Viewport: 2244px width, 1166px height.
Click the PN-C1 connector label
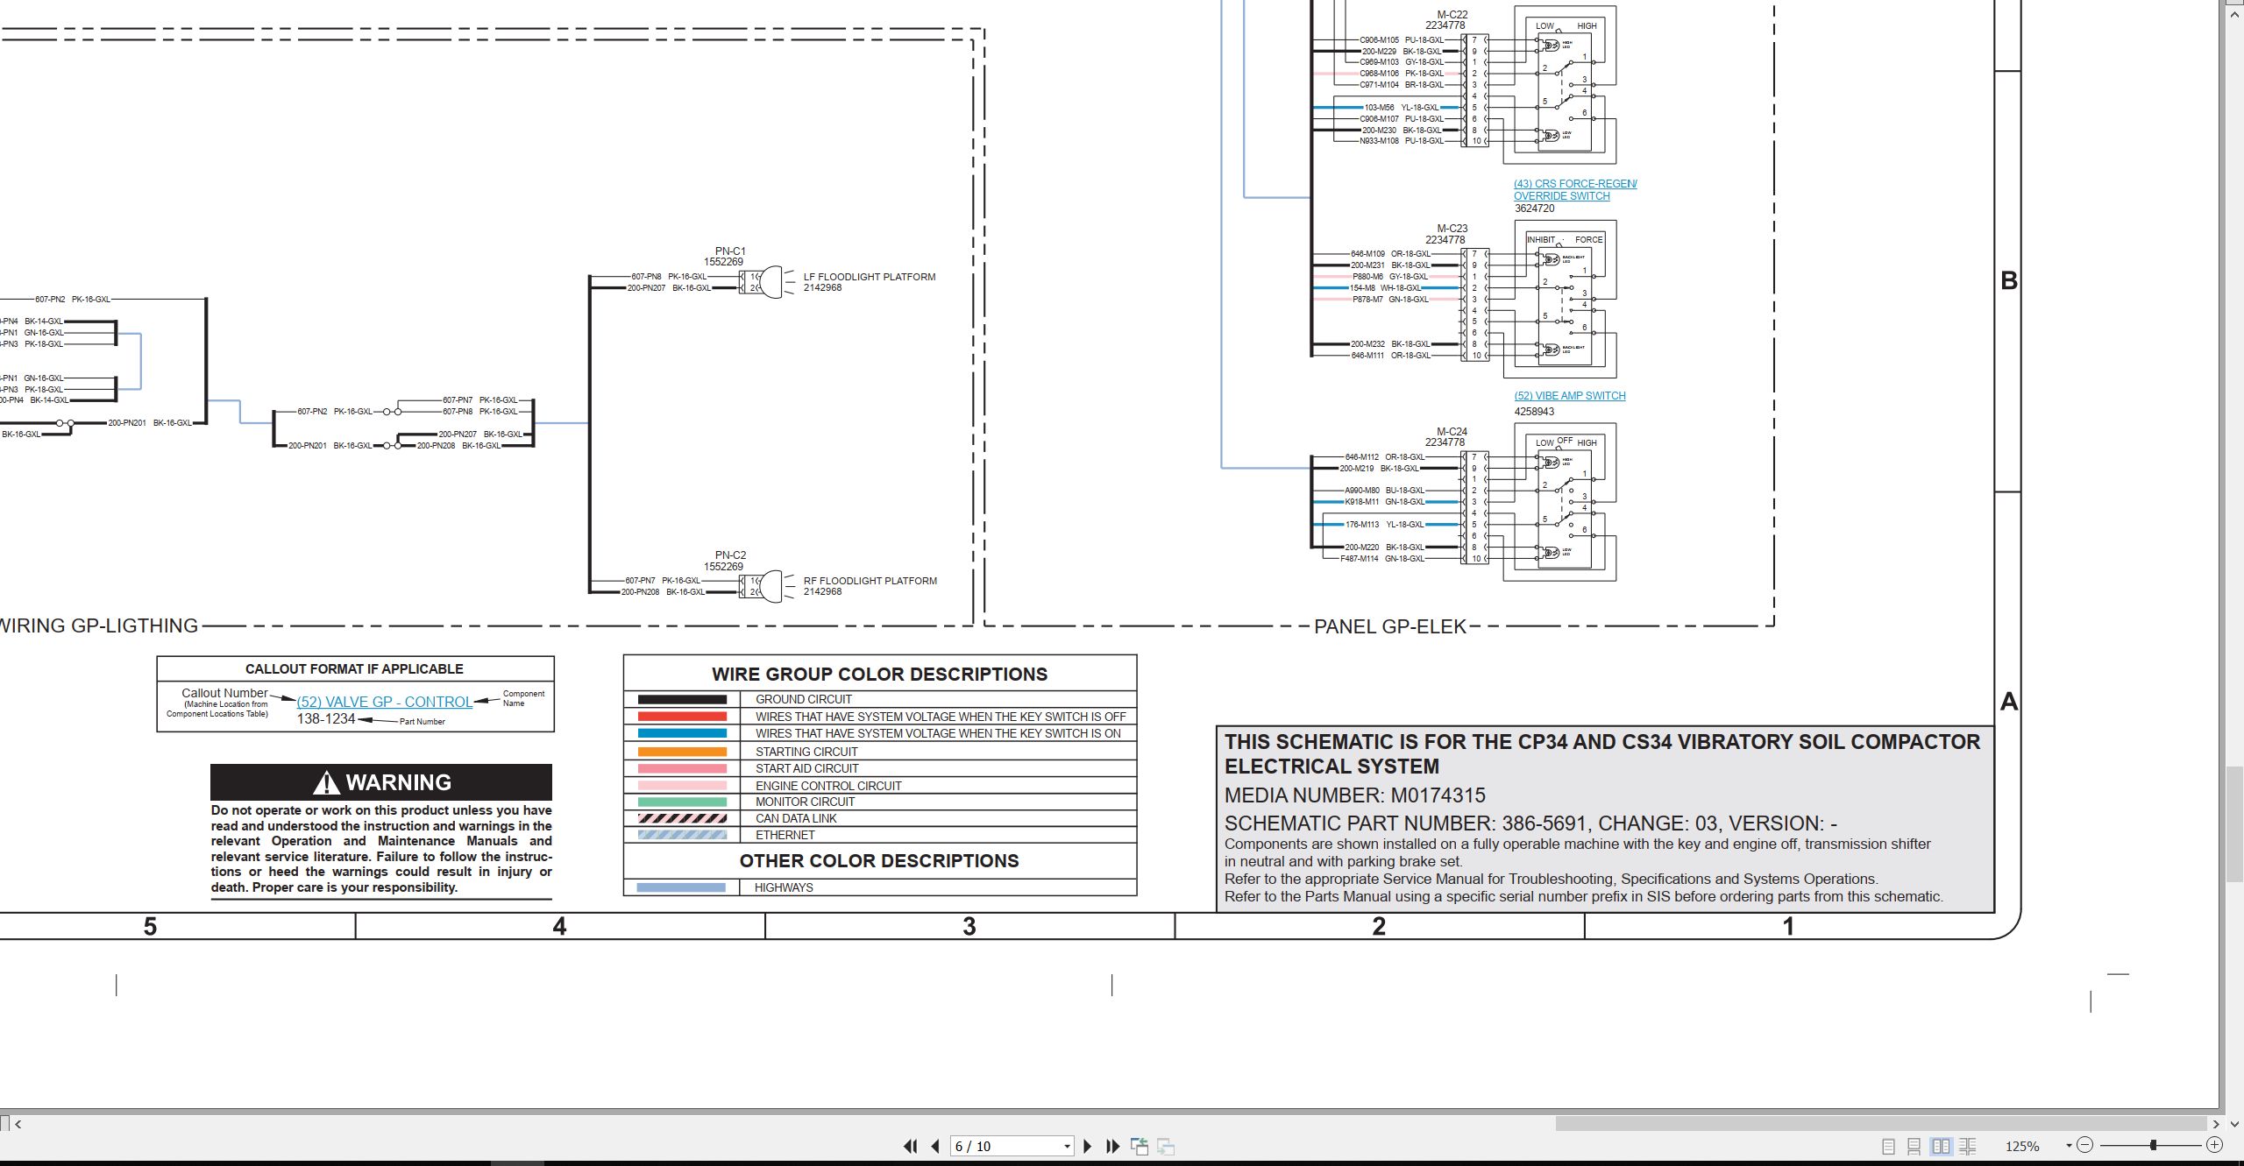tap(729, 251)
